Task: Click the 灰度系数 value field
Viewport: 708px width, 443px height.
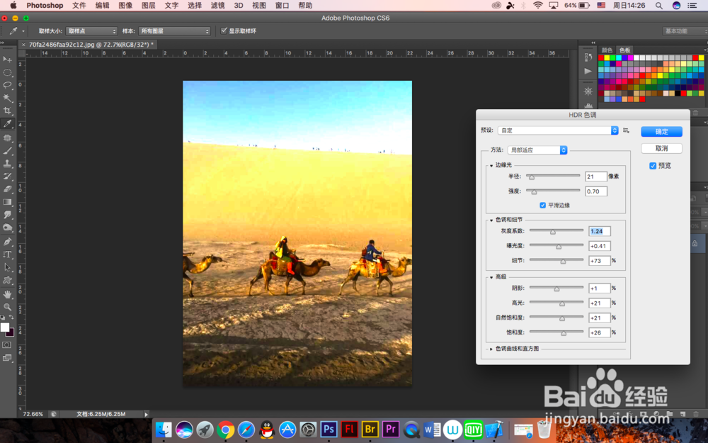Action: [x=600, y=232]
